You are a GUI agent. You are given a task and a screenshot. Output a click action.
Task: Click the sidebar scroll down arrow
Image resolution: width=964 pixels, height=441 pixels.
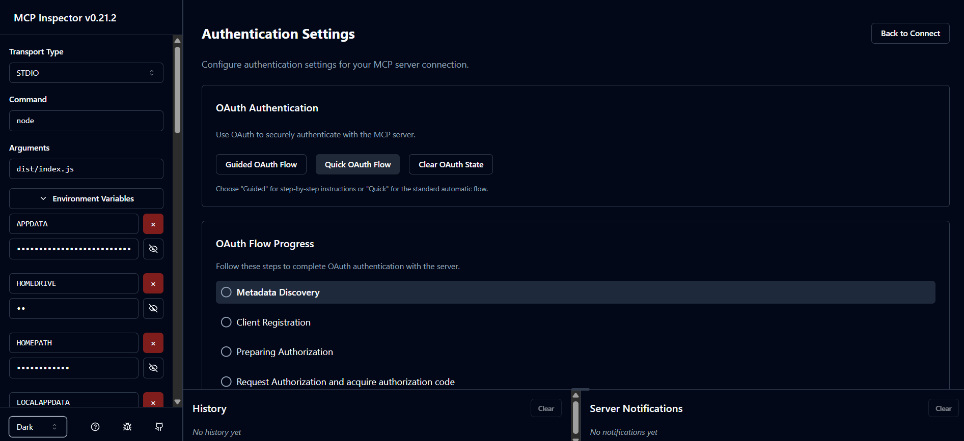tap(177, 402)
